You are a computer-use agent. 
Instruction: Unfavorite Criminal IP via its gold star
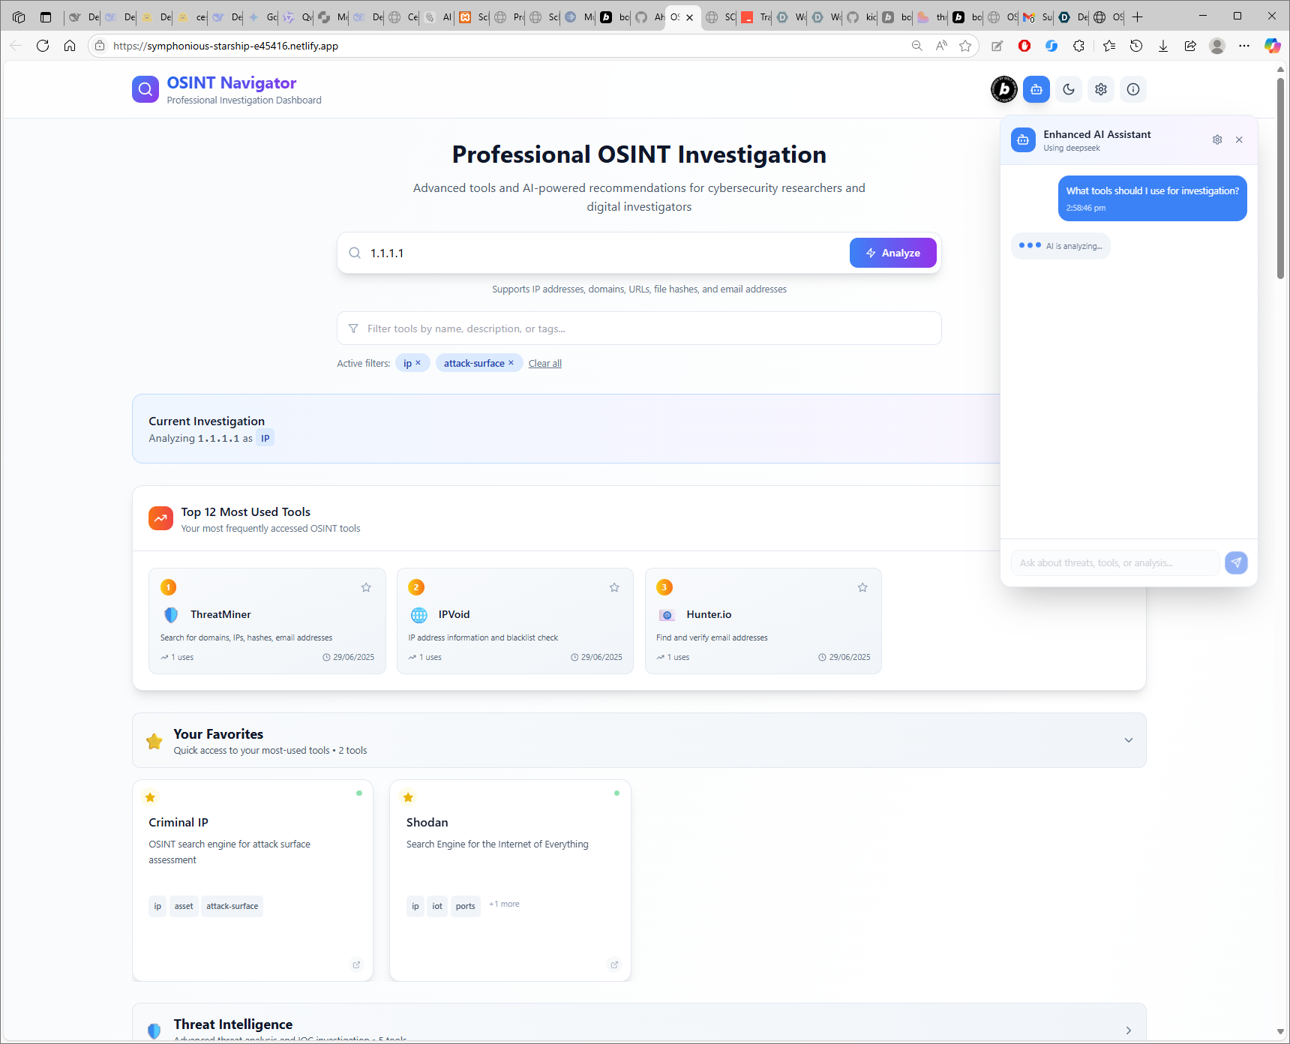150,797
